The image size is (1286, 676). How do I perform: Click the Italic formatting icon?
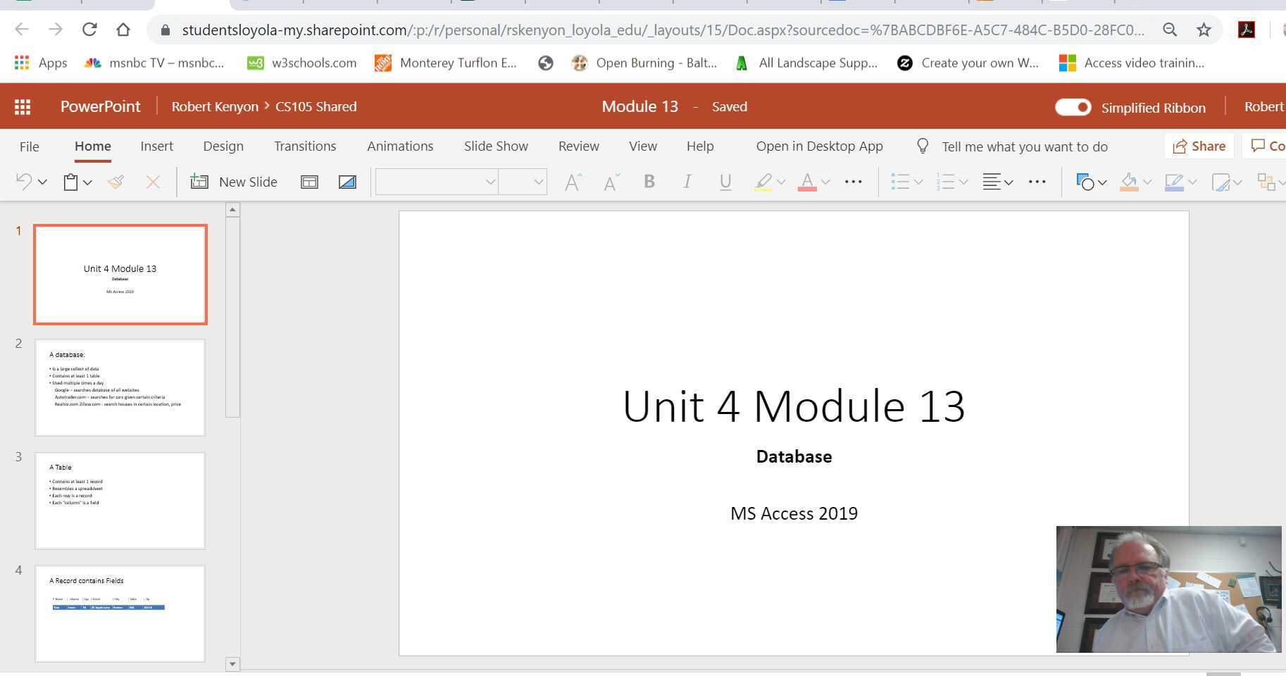pos(687,182)
